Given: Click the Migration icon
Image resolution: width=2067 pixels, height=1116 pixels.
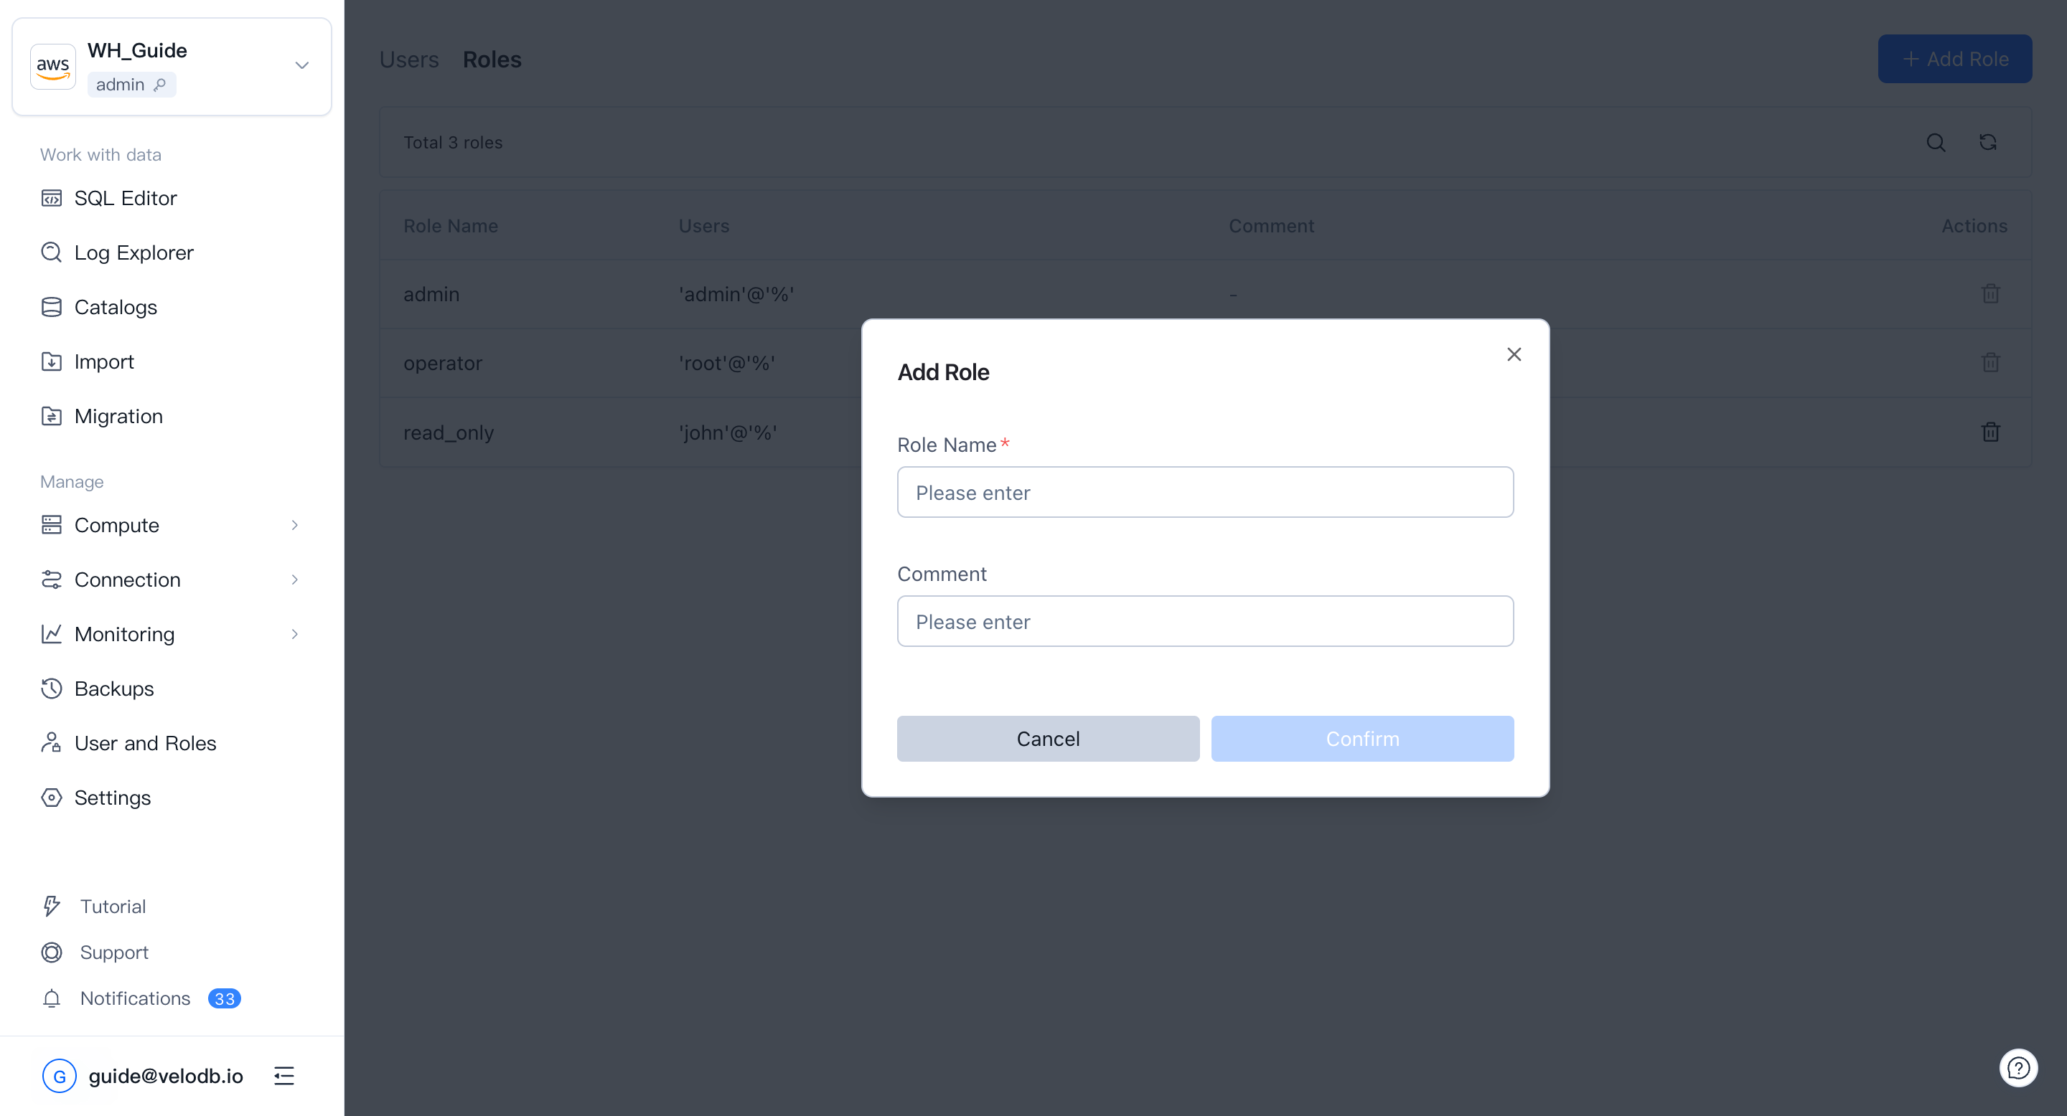Looking at the screenshot, I should click(52, 416).
